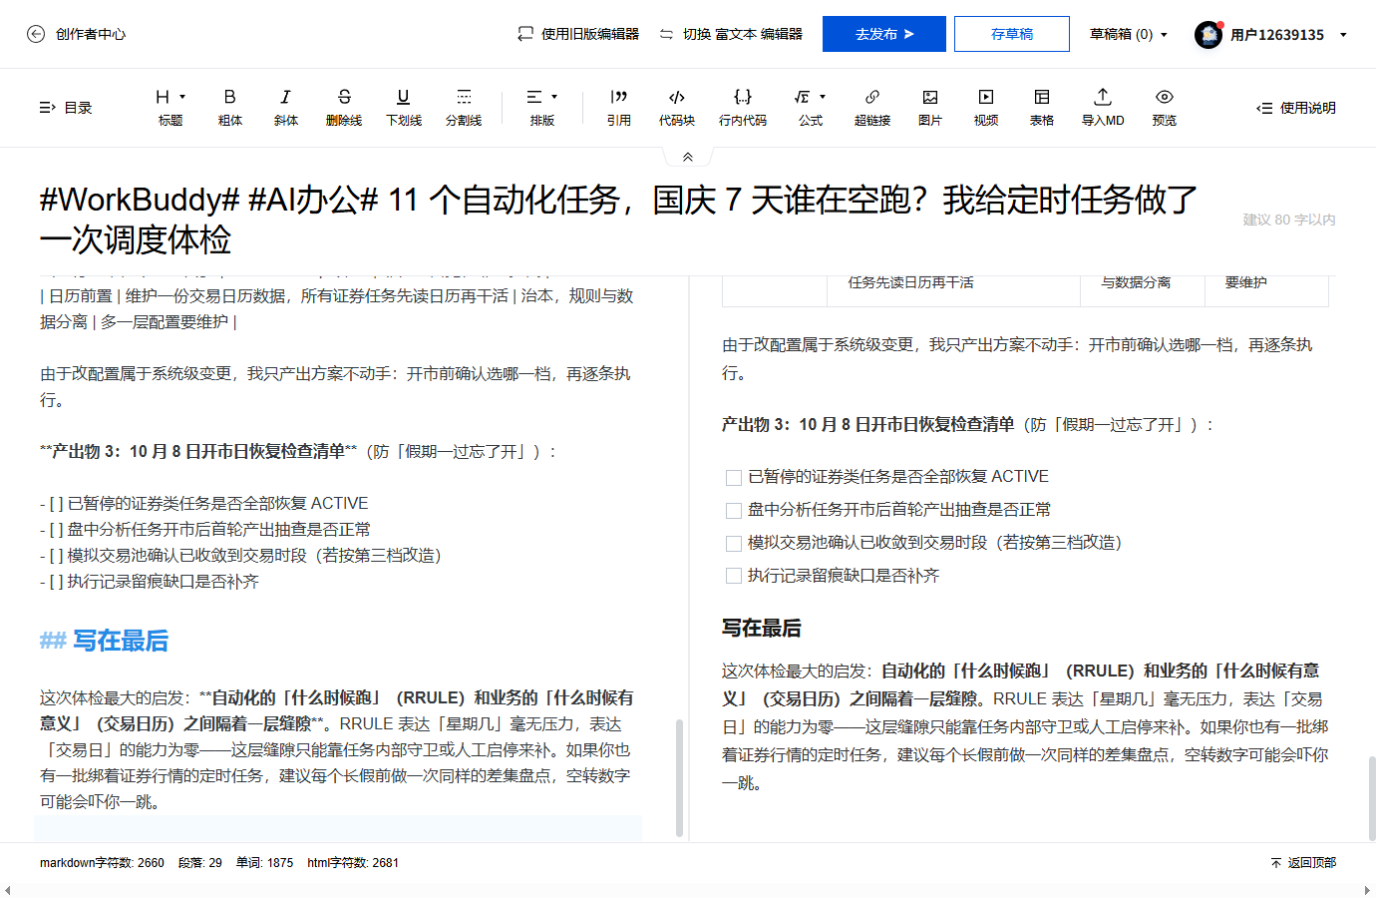Open the 用户12639135 account menu
The image size is (1376, 898).
tap(1288, 35)
